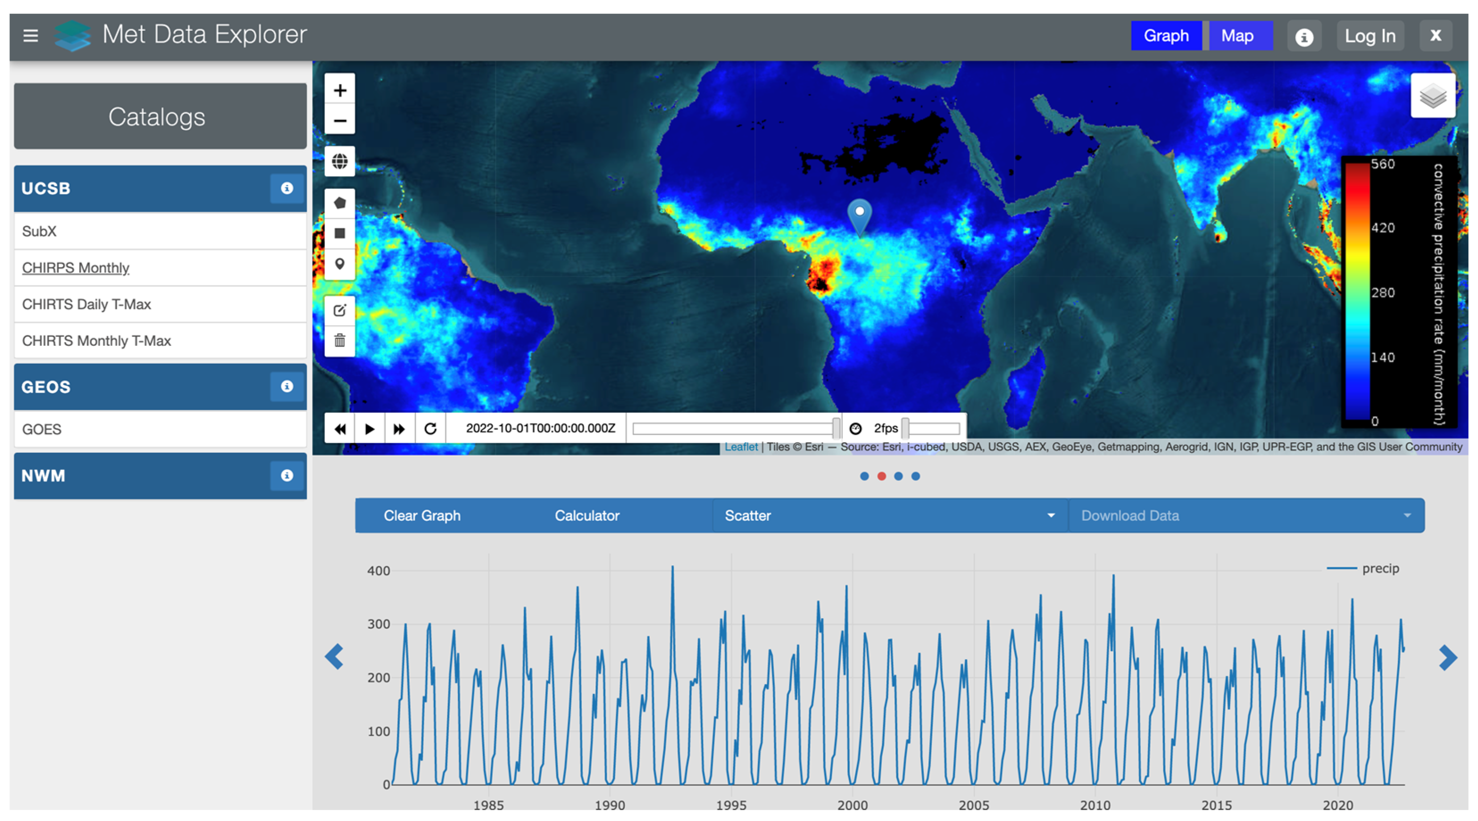Reset map to full globe view
The width and height of the screenshot is (1478, 821).
340,161
